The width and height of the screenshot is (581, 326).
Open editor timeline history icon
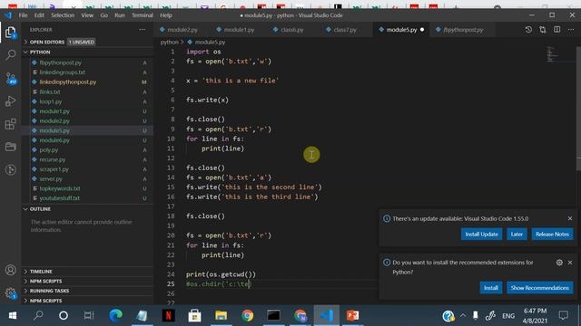[528, 30]
